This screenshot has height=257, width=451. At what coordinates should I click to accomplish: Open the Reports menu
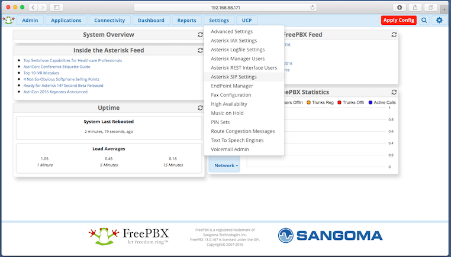[186, 21]
